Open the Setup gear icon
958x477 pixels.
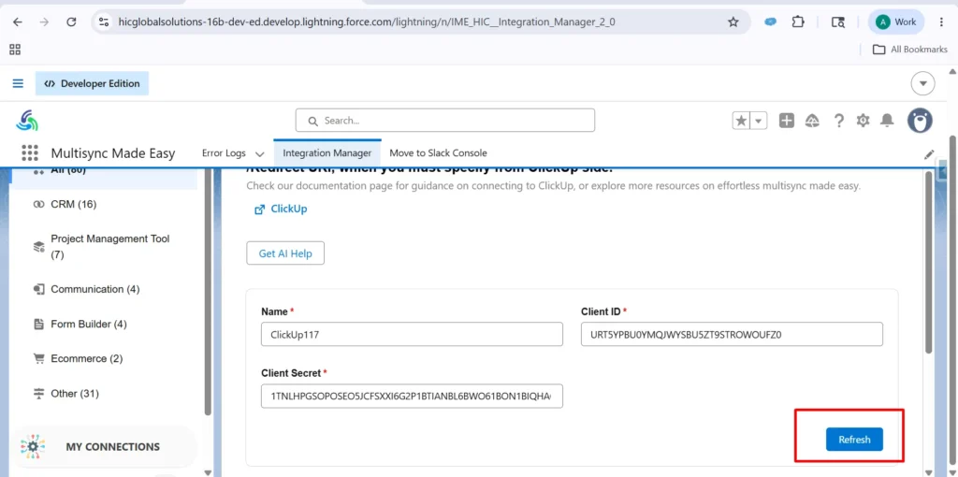[x=863, y=121]
